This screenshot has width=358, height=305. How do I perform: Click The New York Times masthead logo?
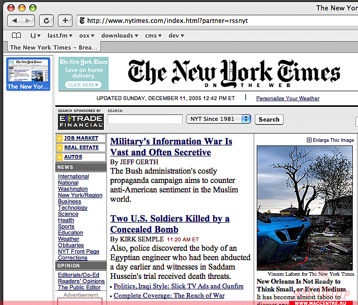[234, 74]
